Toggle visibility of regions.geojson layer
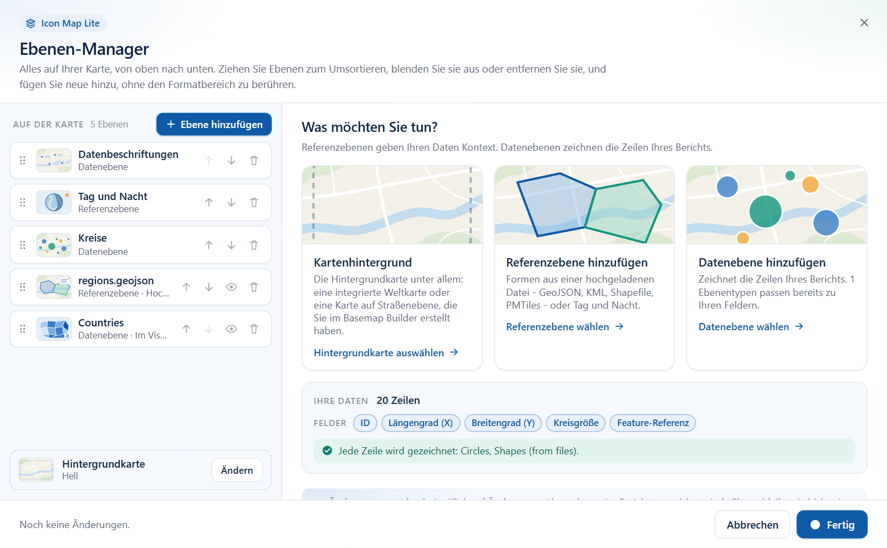Viewport: 887px width, 548px height. (231, 287)
